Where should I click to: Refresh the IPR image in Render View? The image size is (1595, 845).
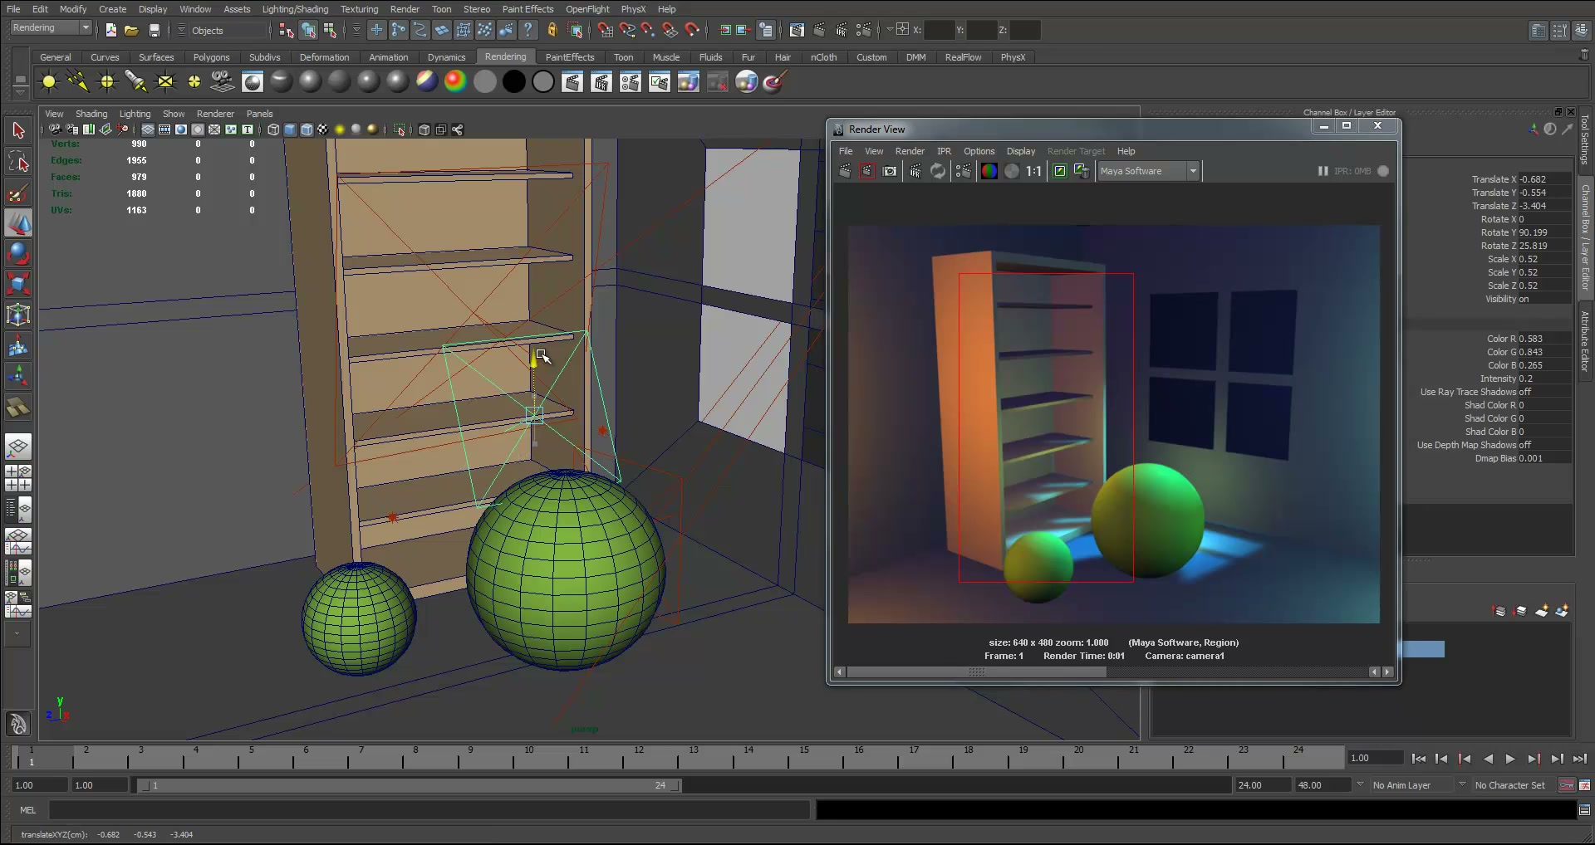(x=938, y=171)
